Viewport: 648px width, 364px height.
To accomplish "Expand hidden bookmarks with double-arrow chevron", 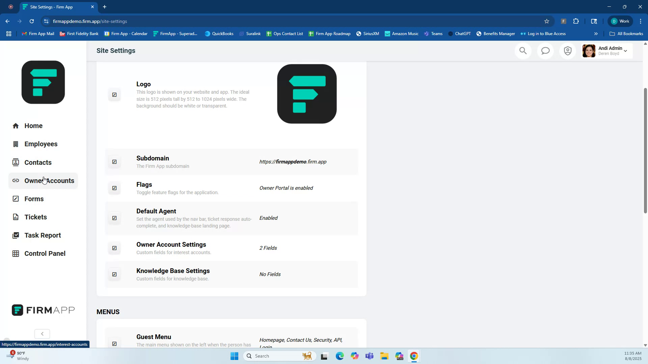I will click(596, 33).
